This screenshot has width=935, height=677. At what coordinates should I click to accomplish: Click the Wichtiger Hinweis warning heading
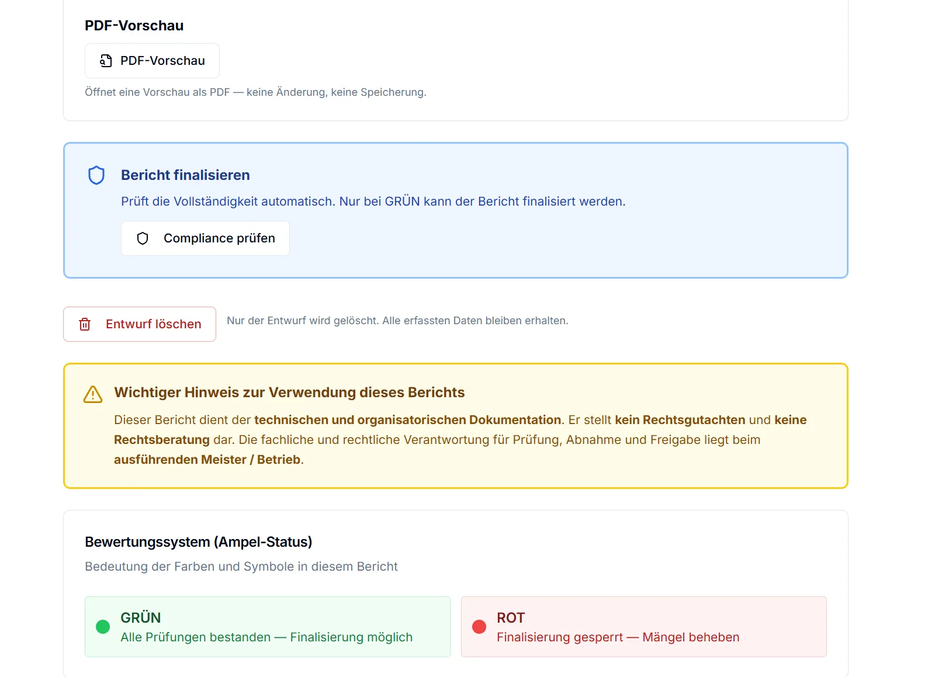289,393
